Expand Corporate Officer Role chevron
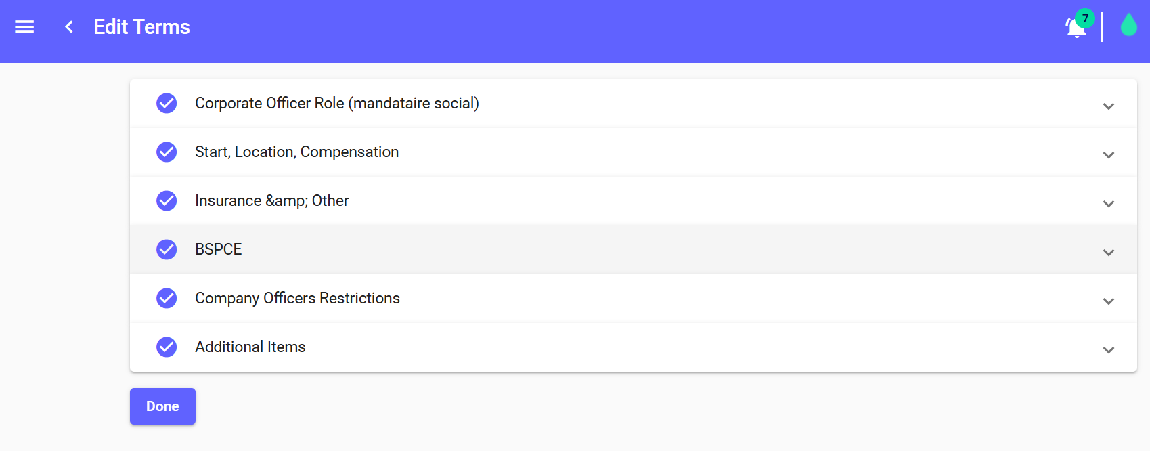1150x451 pixels. 1108,106
